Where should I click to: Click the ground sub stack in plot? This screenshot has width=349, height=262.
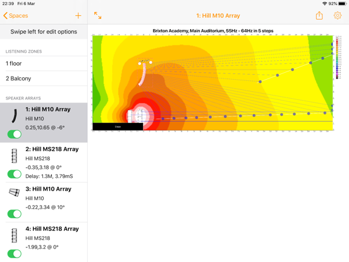[x=130, y=116]
